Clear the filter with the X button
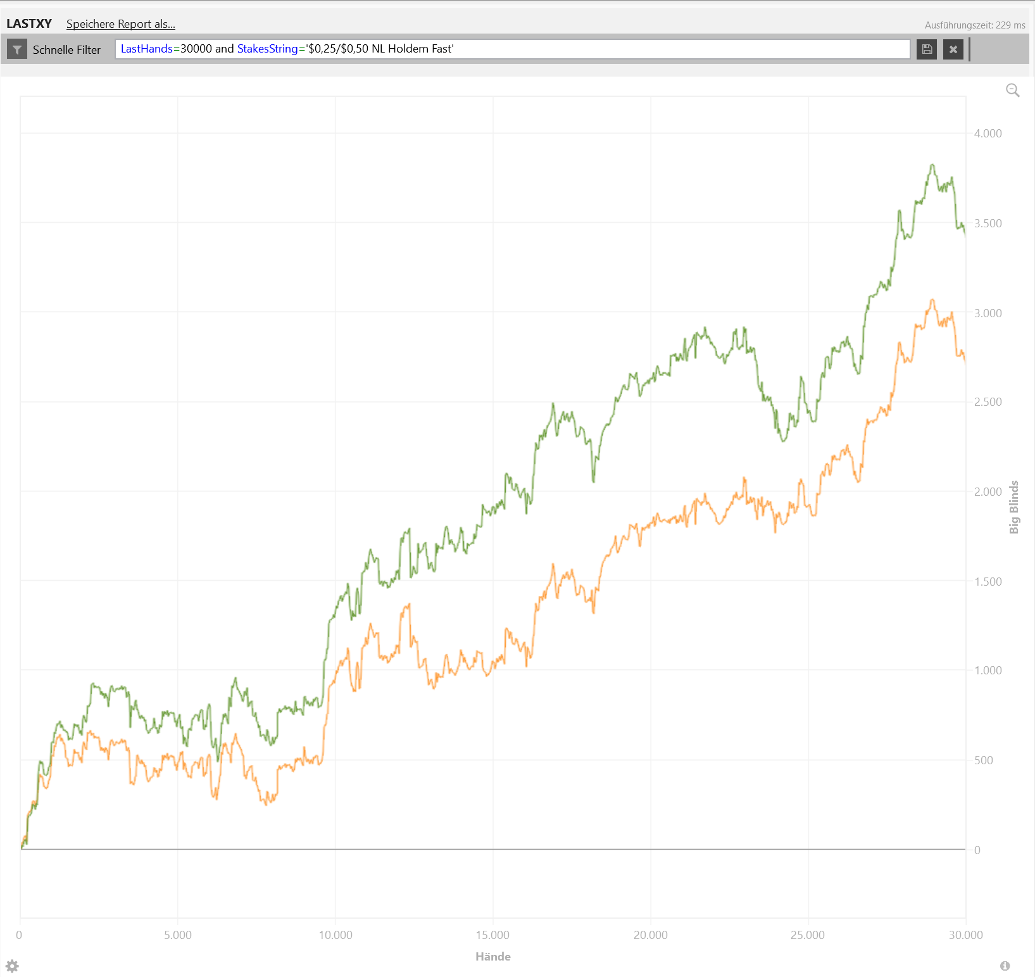This screenshot has width=1035, height=977. click(x=953, y=49)
